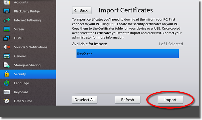Viewport: 202px width, 120px height.
Task: Click the Import button
Action: coord(170,100)
